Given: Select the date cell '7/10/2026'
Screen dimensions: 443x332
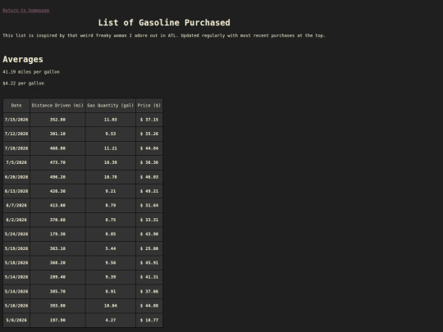Looking at the screenshot, I should pos(16,148).
